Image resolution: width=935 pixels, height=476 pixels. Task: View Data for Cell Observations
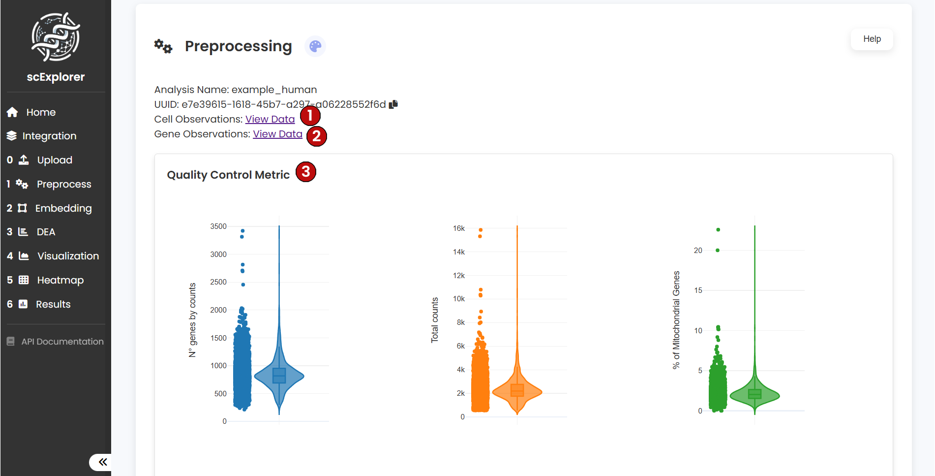pyautogui.click(x=270, y=119)
